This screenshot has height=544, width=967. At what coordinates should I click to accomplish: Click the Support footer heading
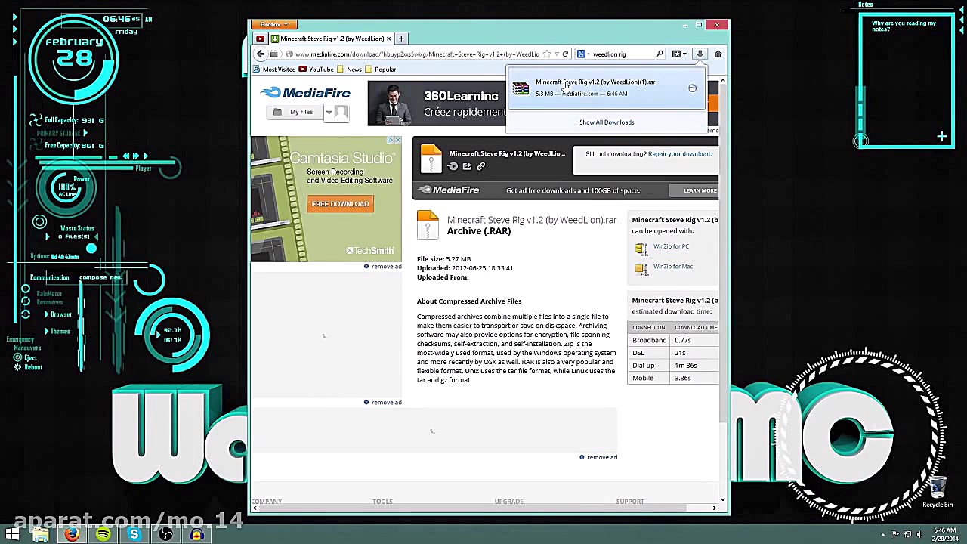(x=630, y=502)
